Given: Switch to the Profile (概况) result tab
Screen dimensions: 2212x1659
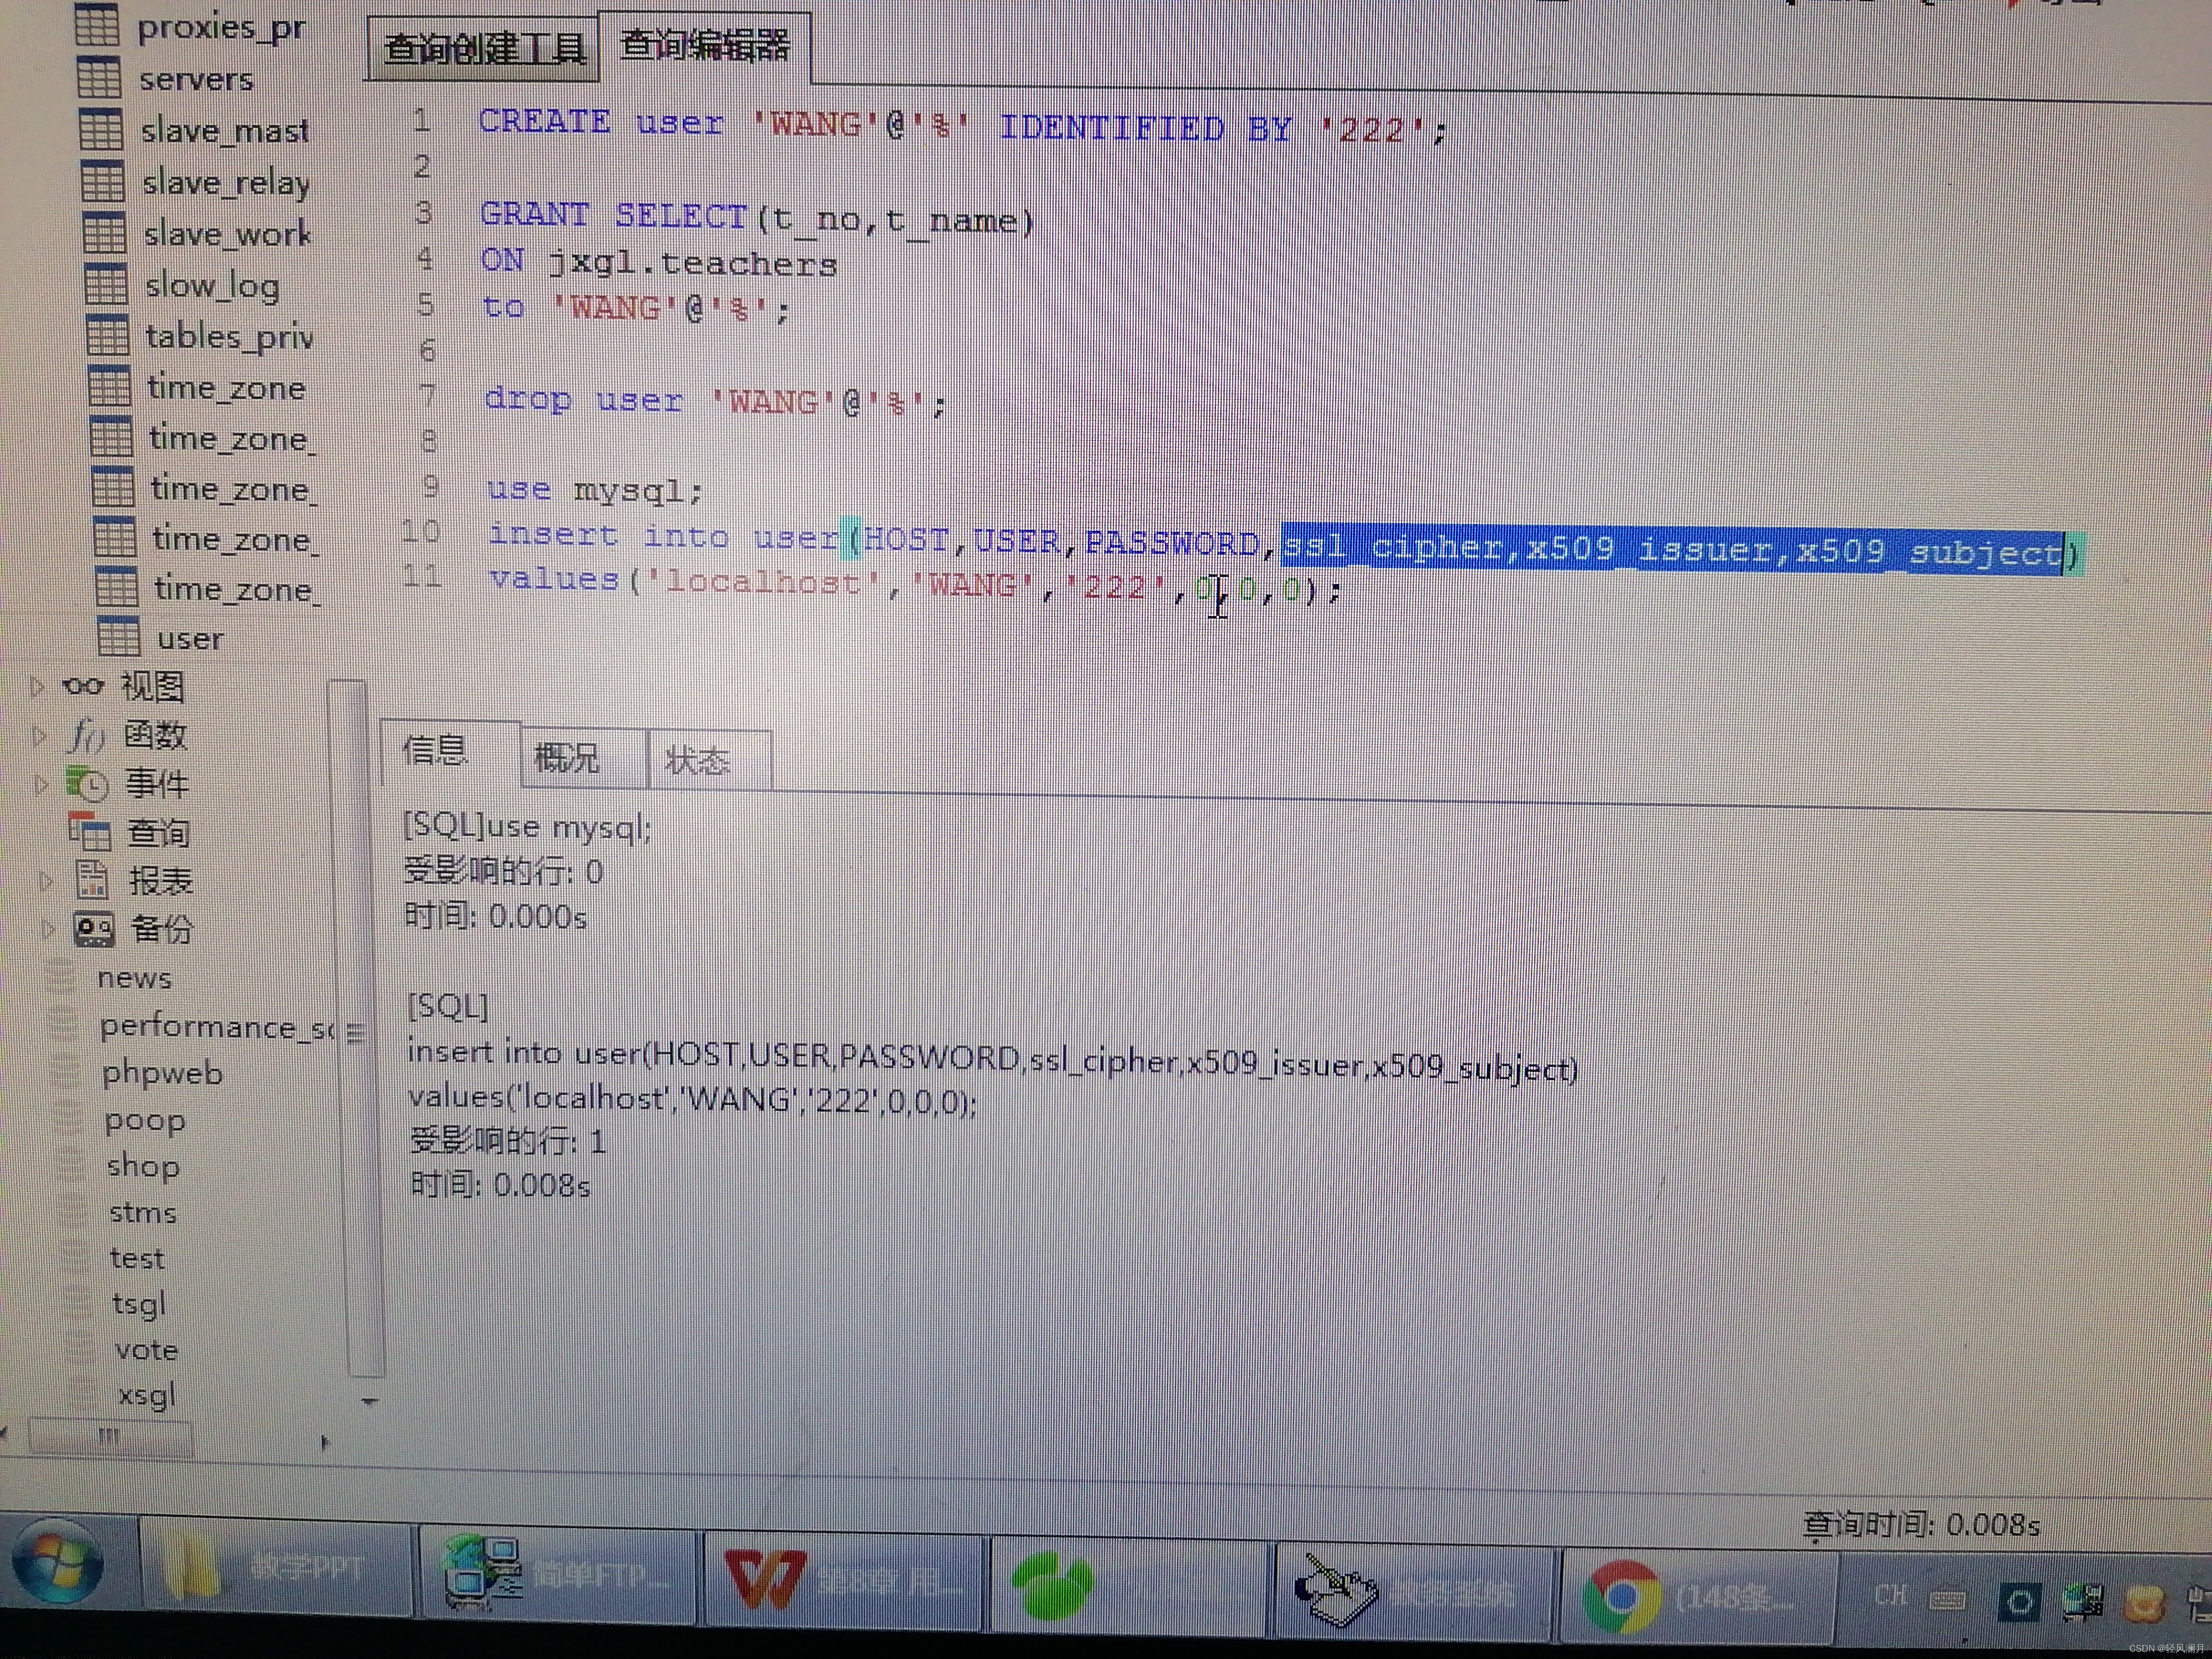Looking at the screenshot, I should [567, 758].
